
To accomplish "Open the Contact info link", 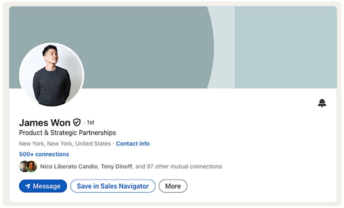I will pos(133,143).
